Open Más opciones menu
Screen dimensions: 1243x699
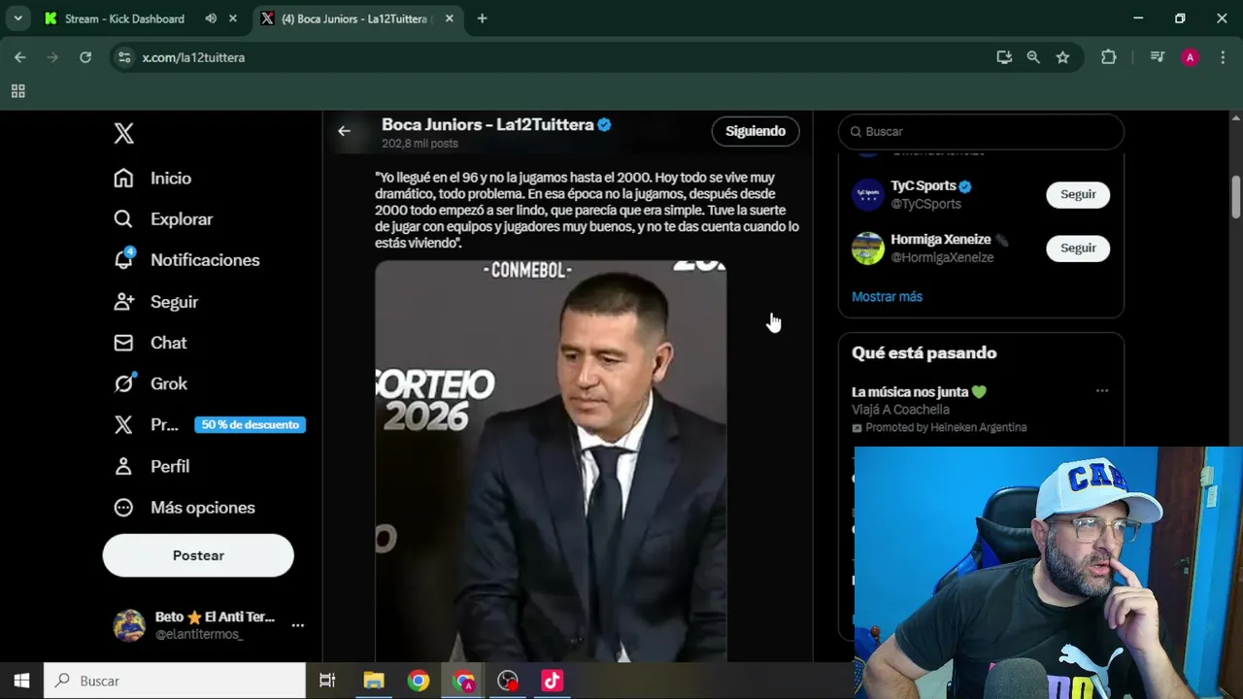click(x=184, y=508)
